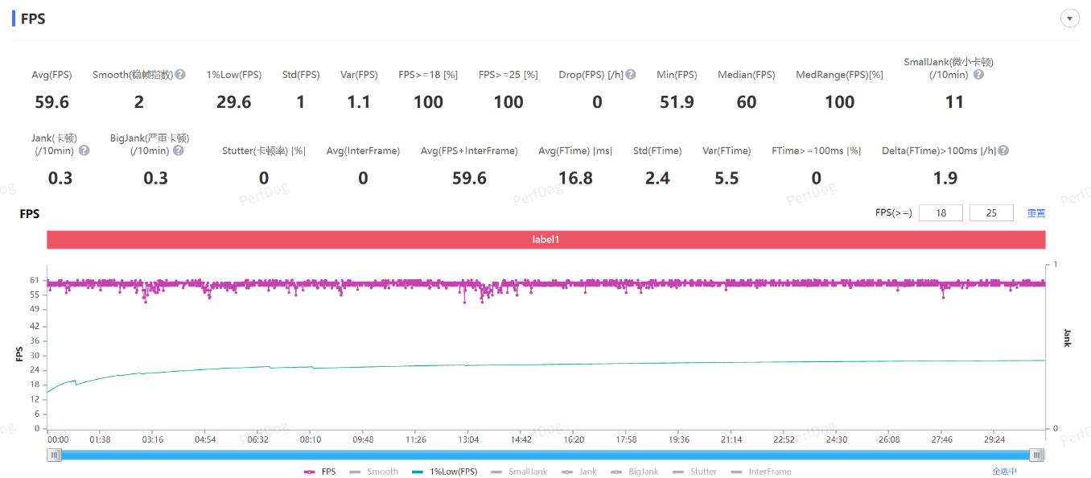Click the help icon by SmallJank (/10min)

[978, 75]
